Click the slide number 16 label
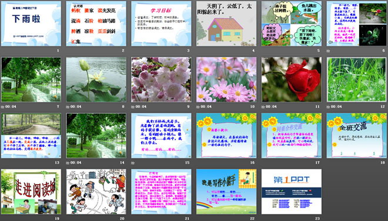 252,162
